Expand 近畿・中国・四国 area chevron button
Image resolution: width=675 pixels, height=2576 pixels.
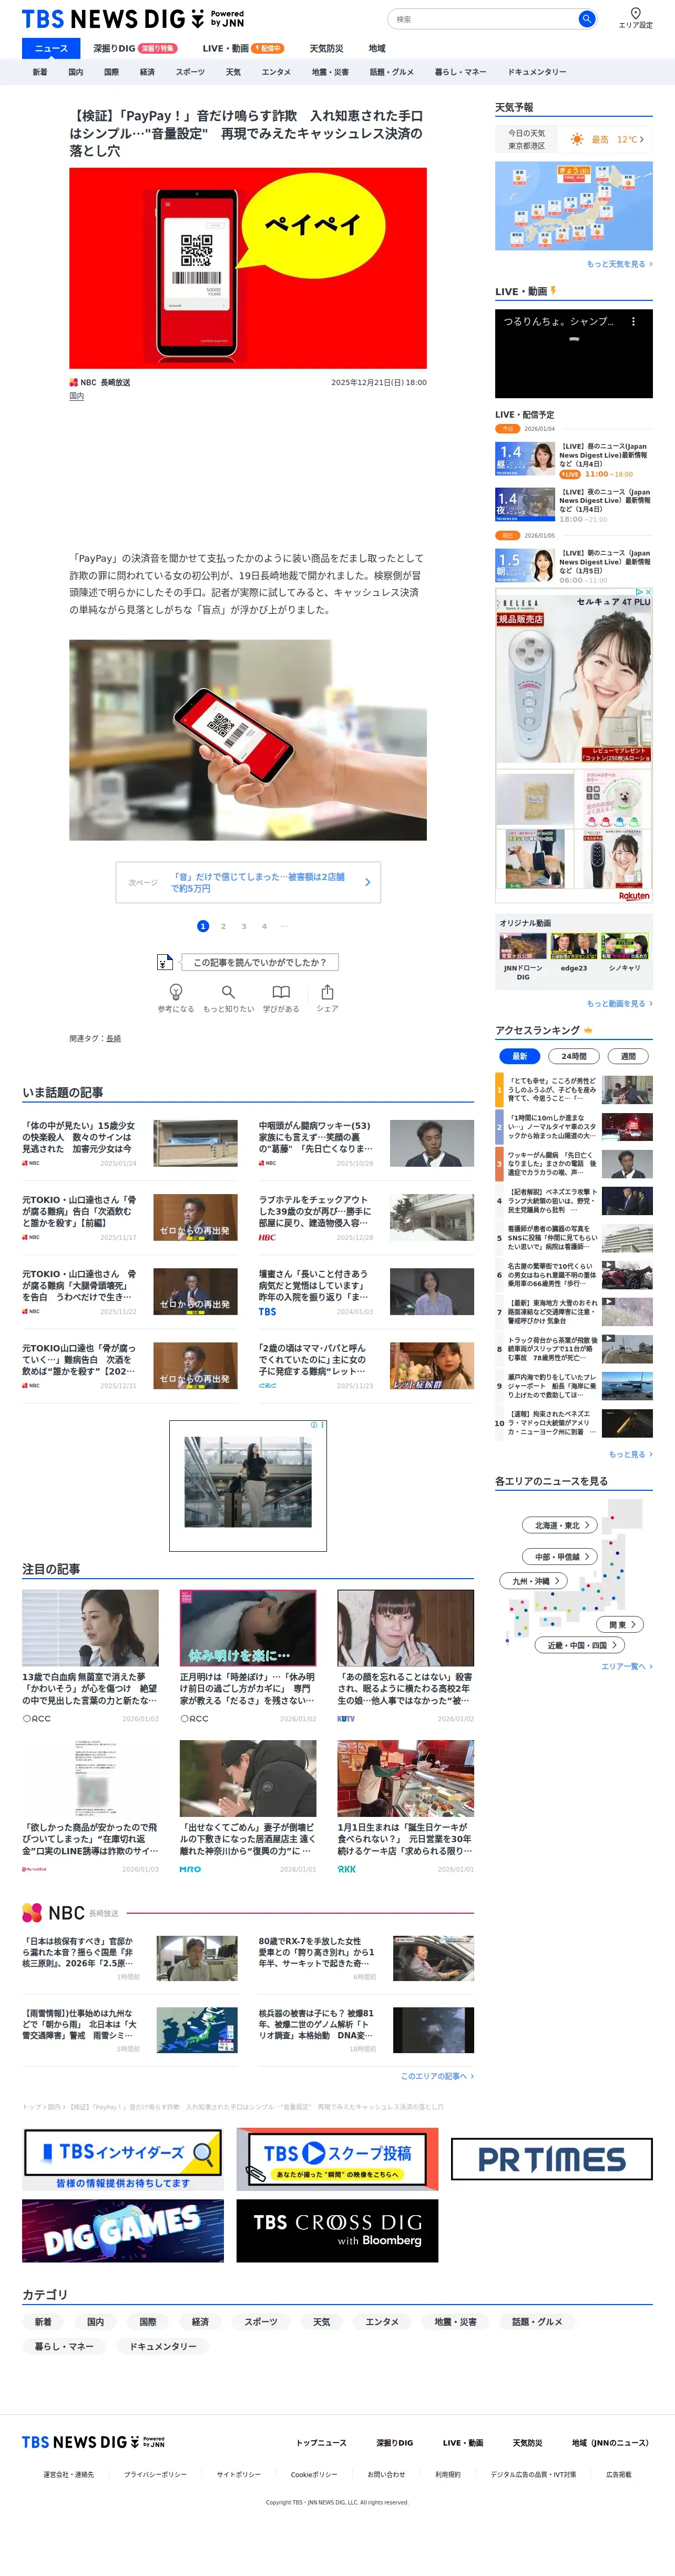581,1645
